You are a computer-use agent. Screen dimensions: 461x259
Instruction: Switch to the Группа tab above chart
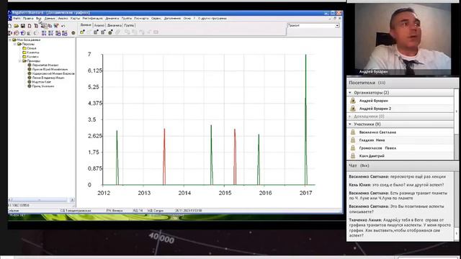(129, 25)
